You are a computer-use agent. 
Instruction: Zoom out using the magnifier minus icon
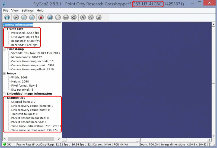pyautogui.click(x=91, y=18)
